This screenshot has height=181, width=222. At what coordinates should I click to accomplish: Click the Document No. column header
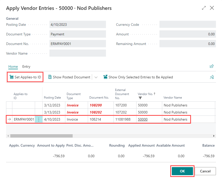(x=99, y=97)
